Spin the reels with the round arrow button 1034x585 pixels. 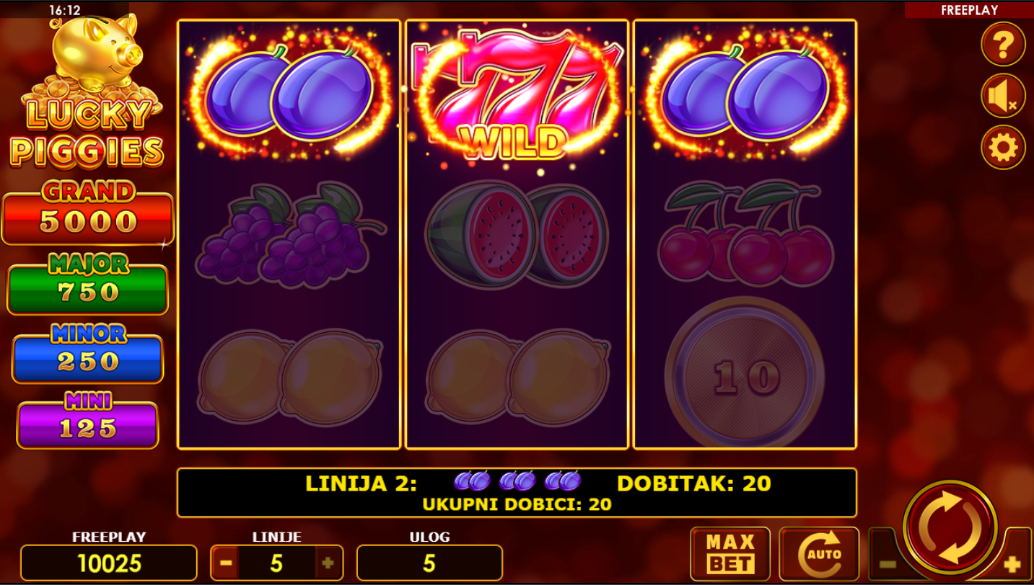[950, 527]
